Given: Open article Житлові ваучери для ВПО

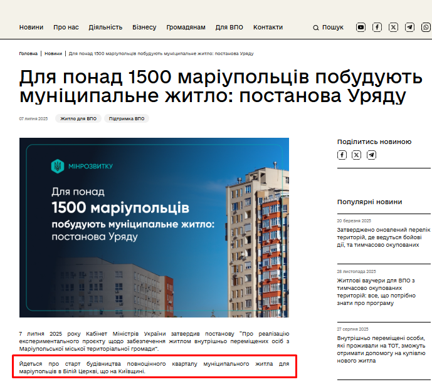Looking at the screenshot, I should coord(376,292).
